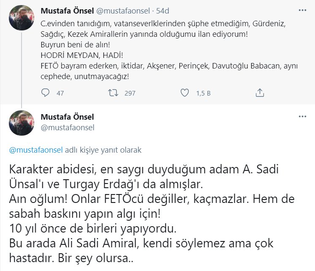
Task: Open three-dot menu on second tweet
Action: coord(302,116)
